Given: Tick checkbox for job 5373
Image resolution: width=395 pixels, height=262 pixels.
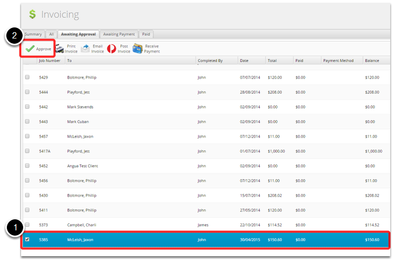Looking at the screenshot, I should [27, 225].
